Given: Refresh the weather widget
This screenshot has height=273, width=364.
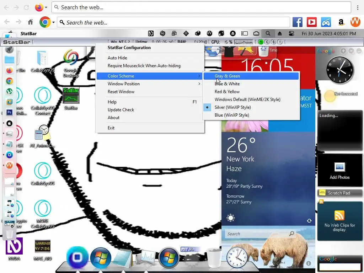Looking at the screenshot, I should pos(309,221).
